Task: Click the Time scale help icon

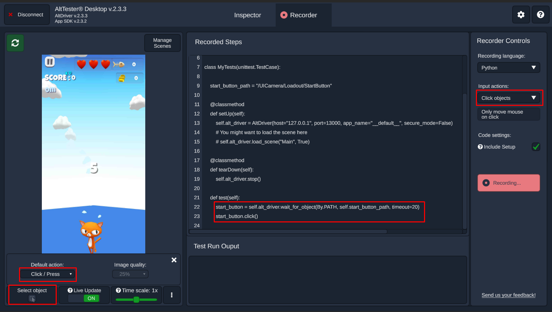Action: (118, 291)
